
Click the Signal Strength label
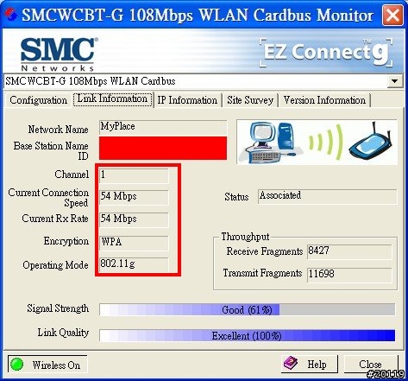coord(58,308)
